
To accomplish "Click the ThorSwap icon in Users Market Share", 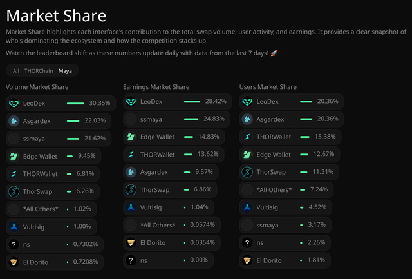I will 247,172.
